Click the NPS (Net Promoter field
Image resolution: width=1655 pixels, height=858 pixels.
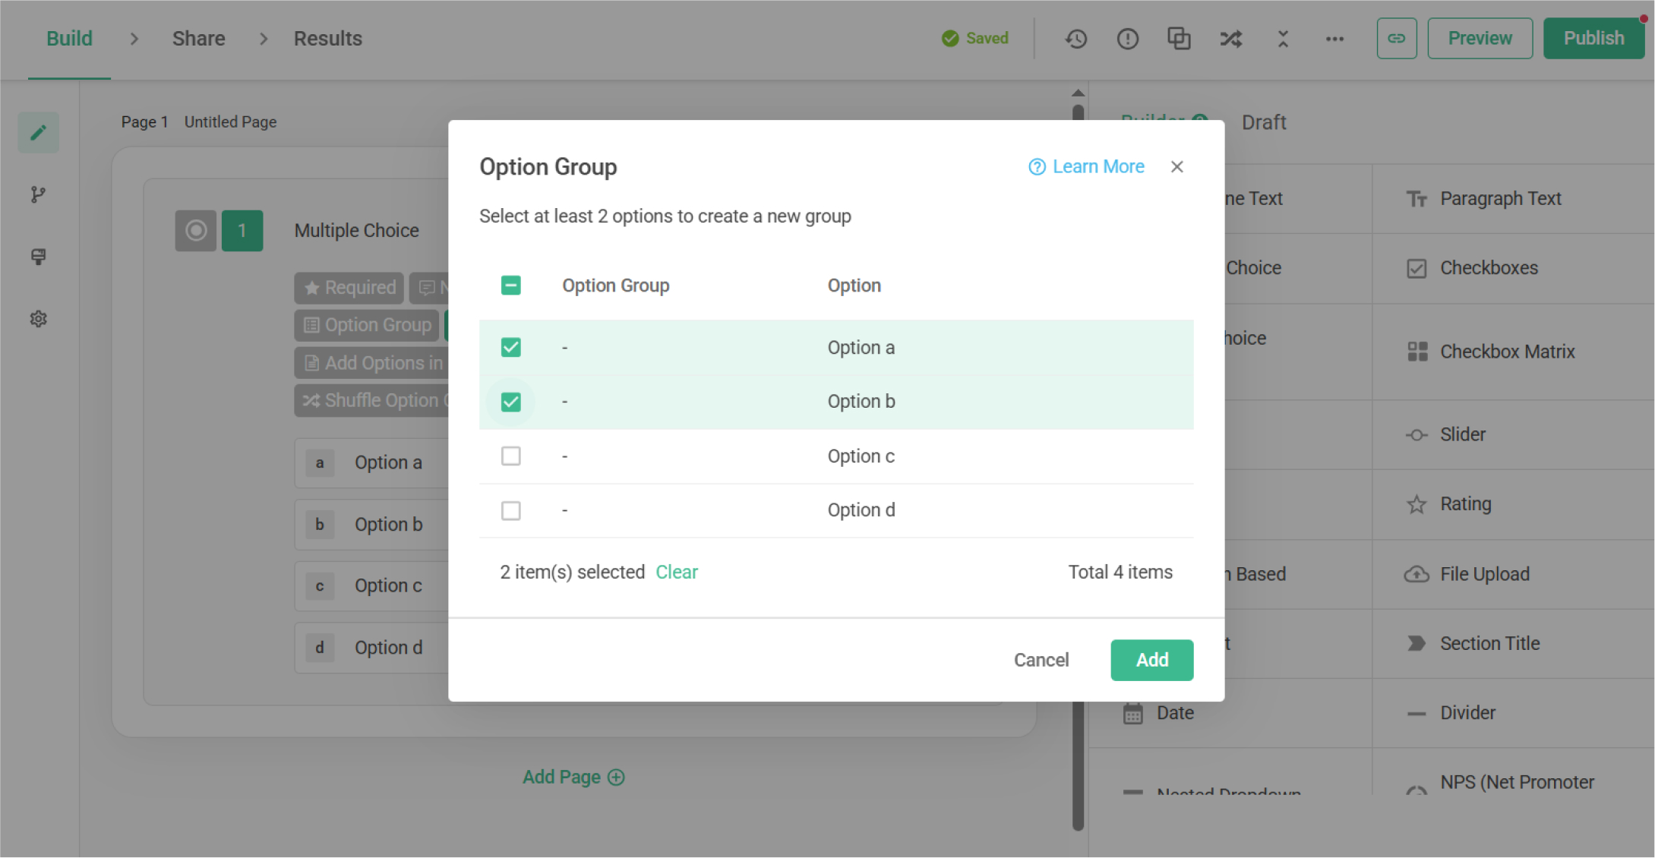point(1517,783)
